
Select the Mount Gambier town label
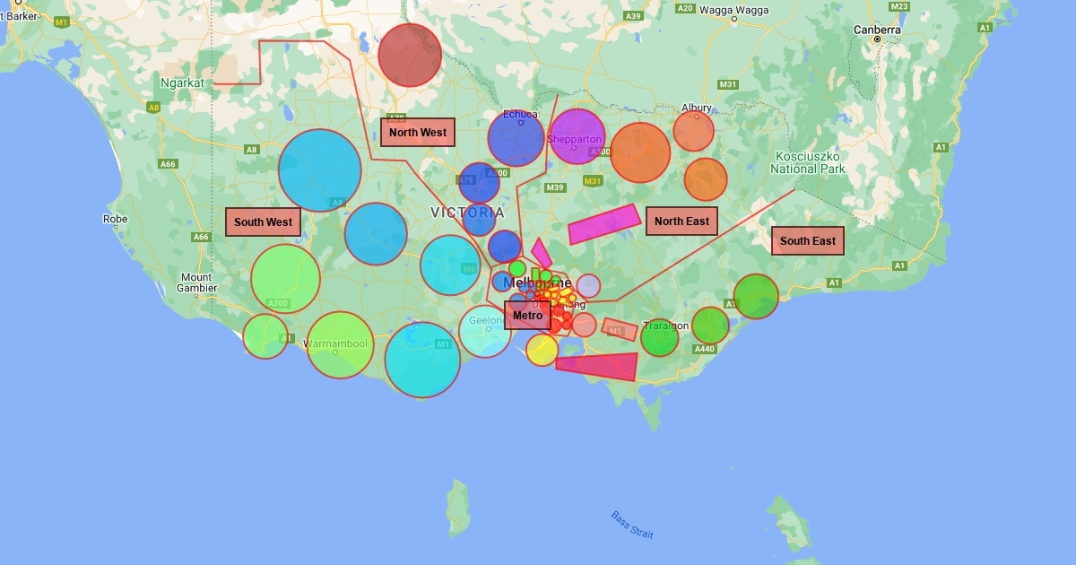(x=196, y=282)
